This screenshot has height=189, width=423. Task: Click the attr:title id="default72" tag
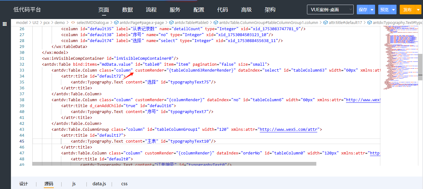93,76
